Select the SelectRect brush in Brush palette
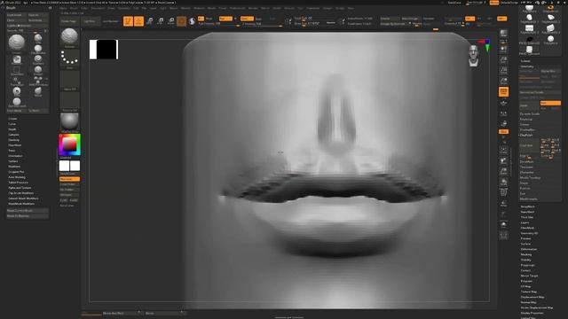 (17, 71)
